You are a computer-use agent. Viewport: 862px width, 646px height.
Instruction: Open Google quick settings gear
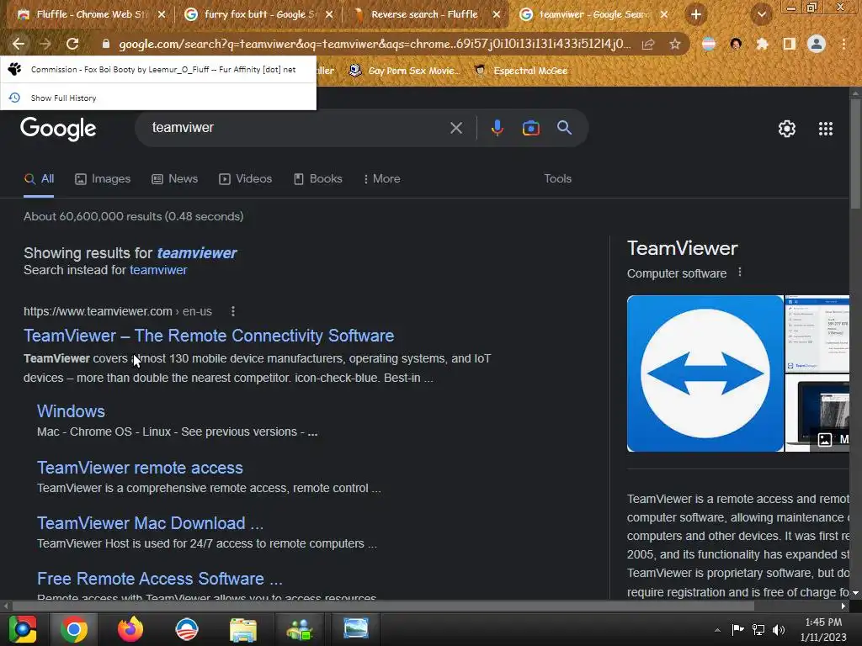pos(787,129)
